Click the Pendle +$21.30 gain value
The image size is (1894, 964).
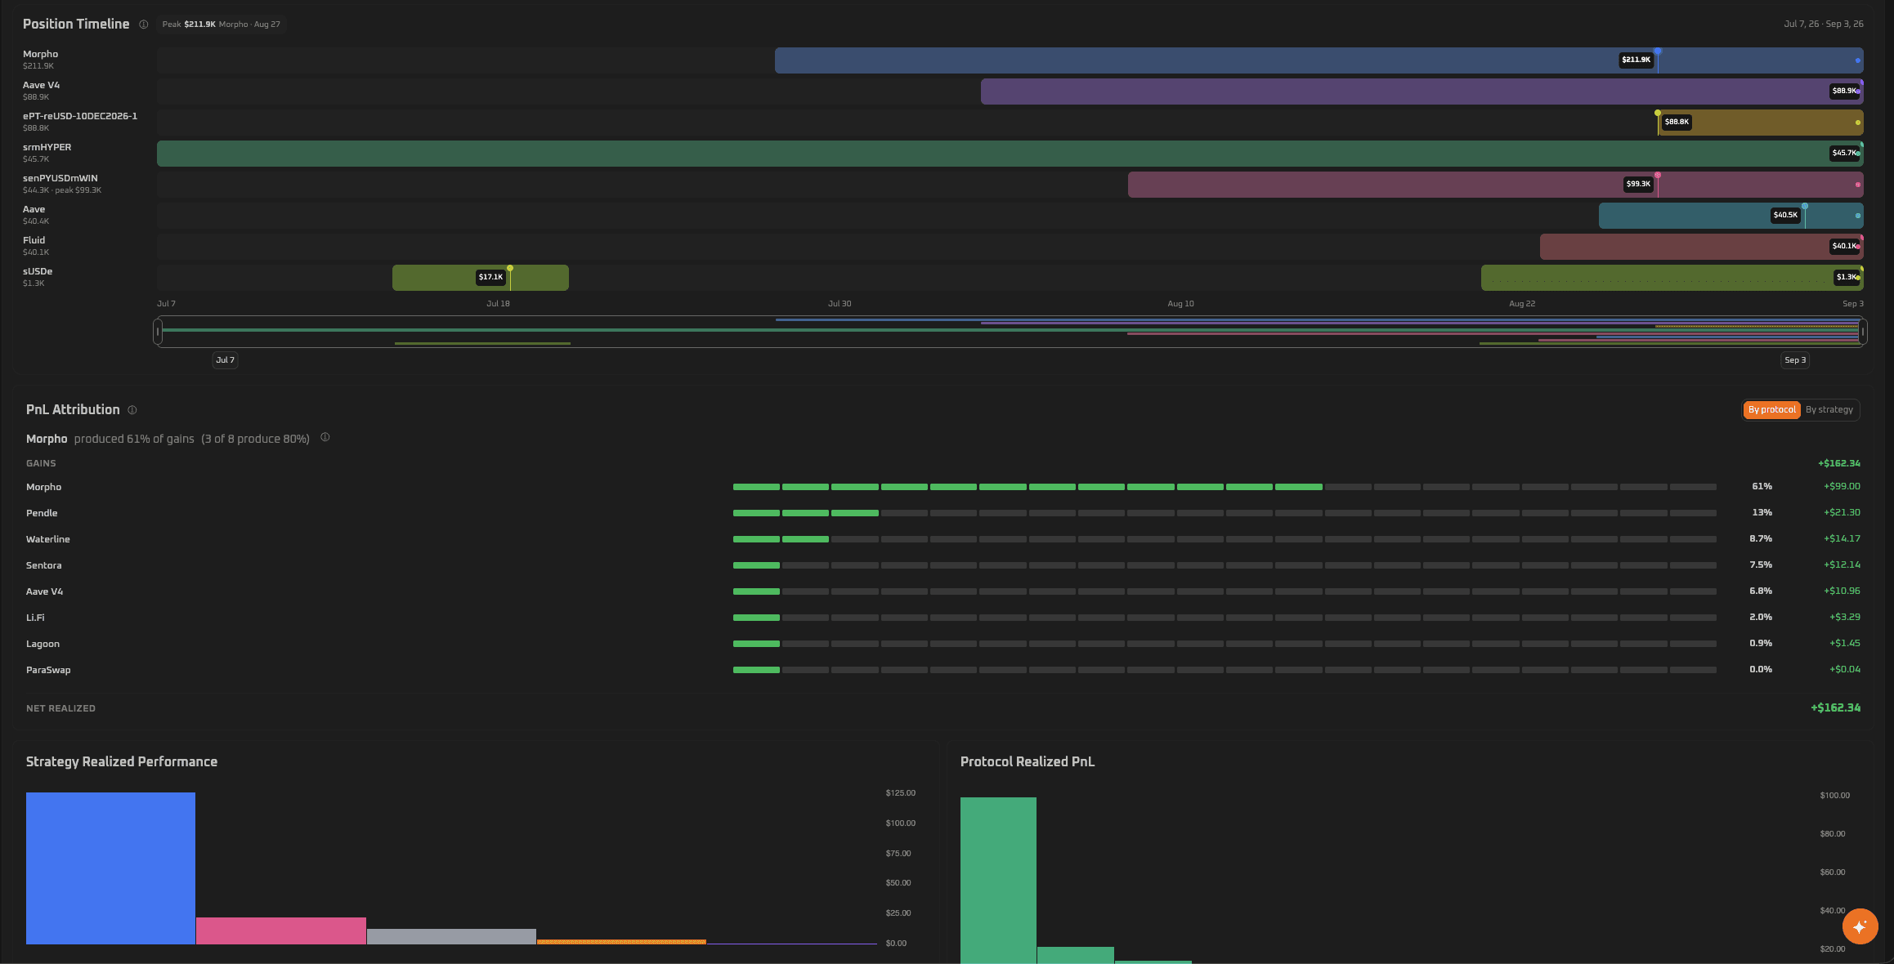coord(1842,513)
